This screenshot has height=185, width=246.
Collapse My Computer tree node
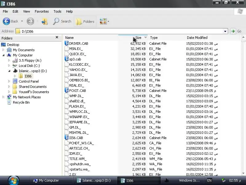pos(3,55)
